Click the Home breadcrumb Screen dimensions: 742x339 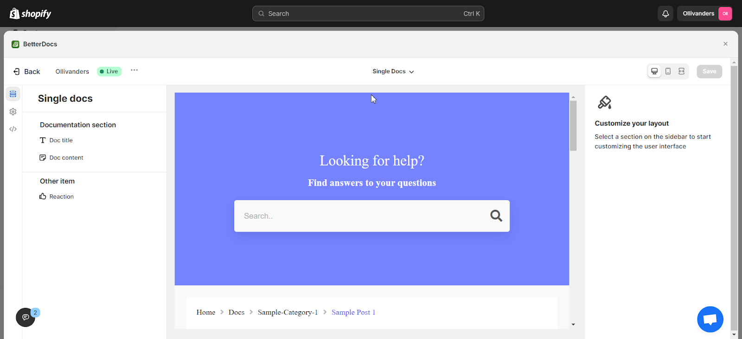(206, 312)
